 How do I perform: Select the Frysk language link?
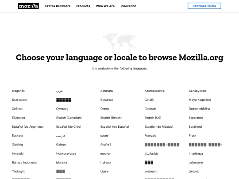(x=193, y=136)
